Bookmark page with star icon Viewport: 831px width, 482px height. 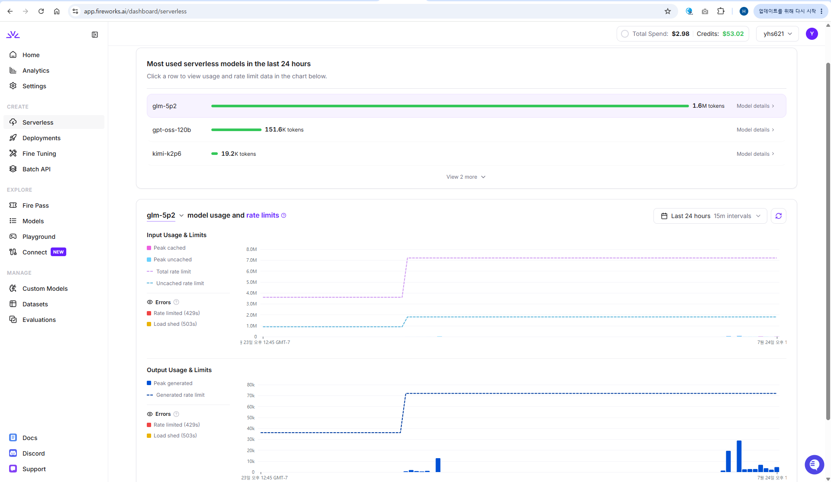point(667,11)
